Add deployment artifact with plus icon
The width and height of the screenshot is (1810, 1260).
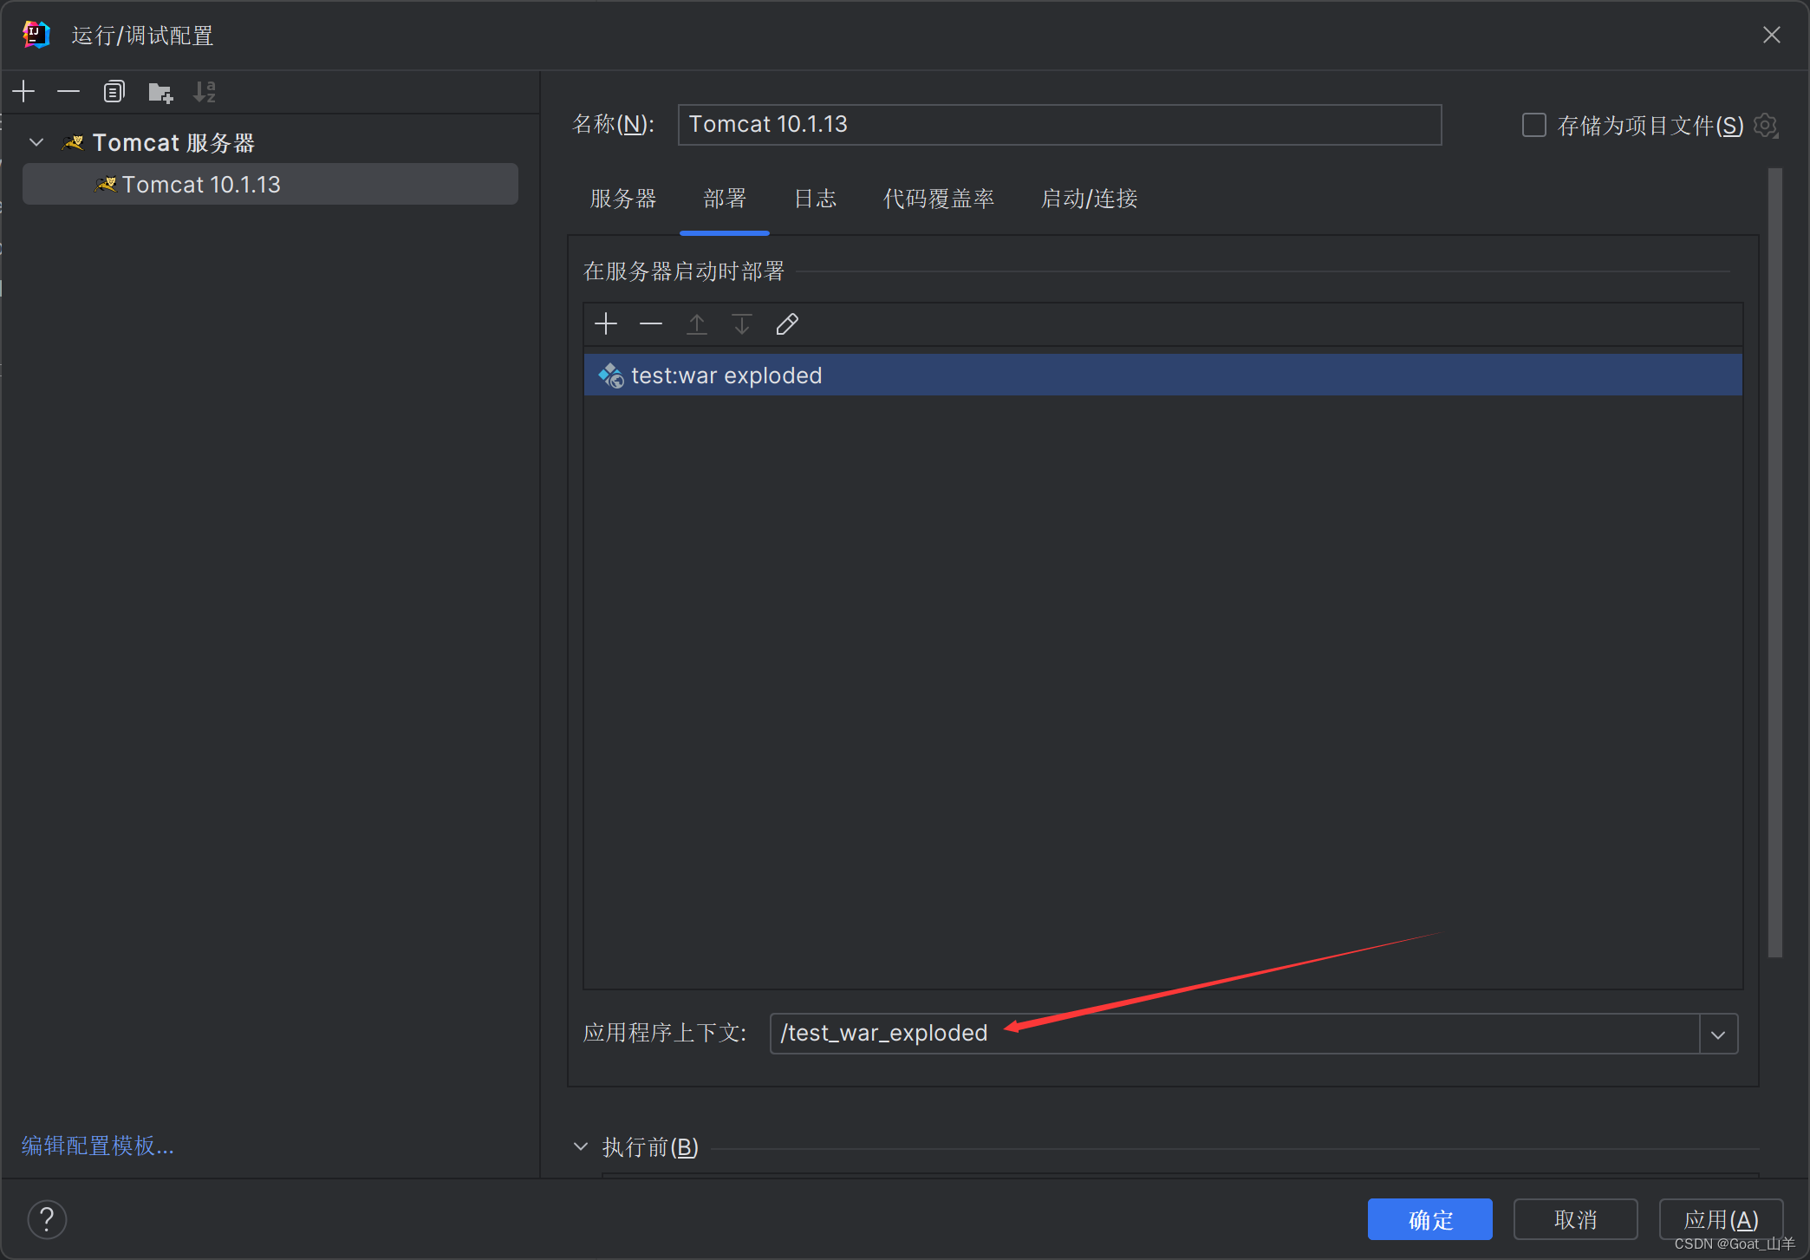[x=606, y=324]
